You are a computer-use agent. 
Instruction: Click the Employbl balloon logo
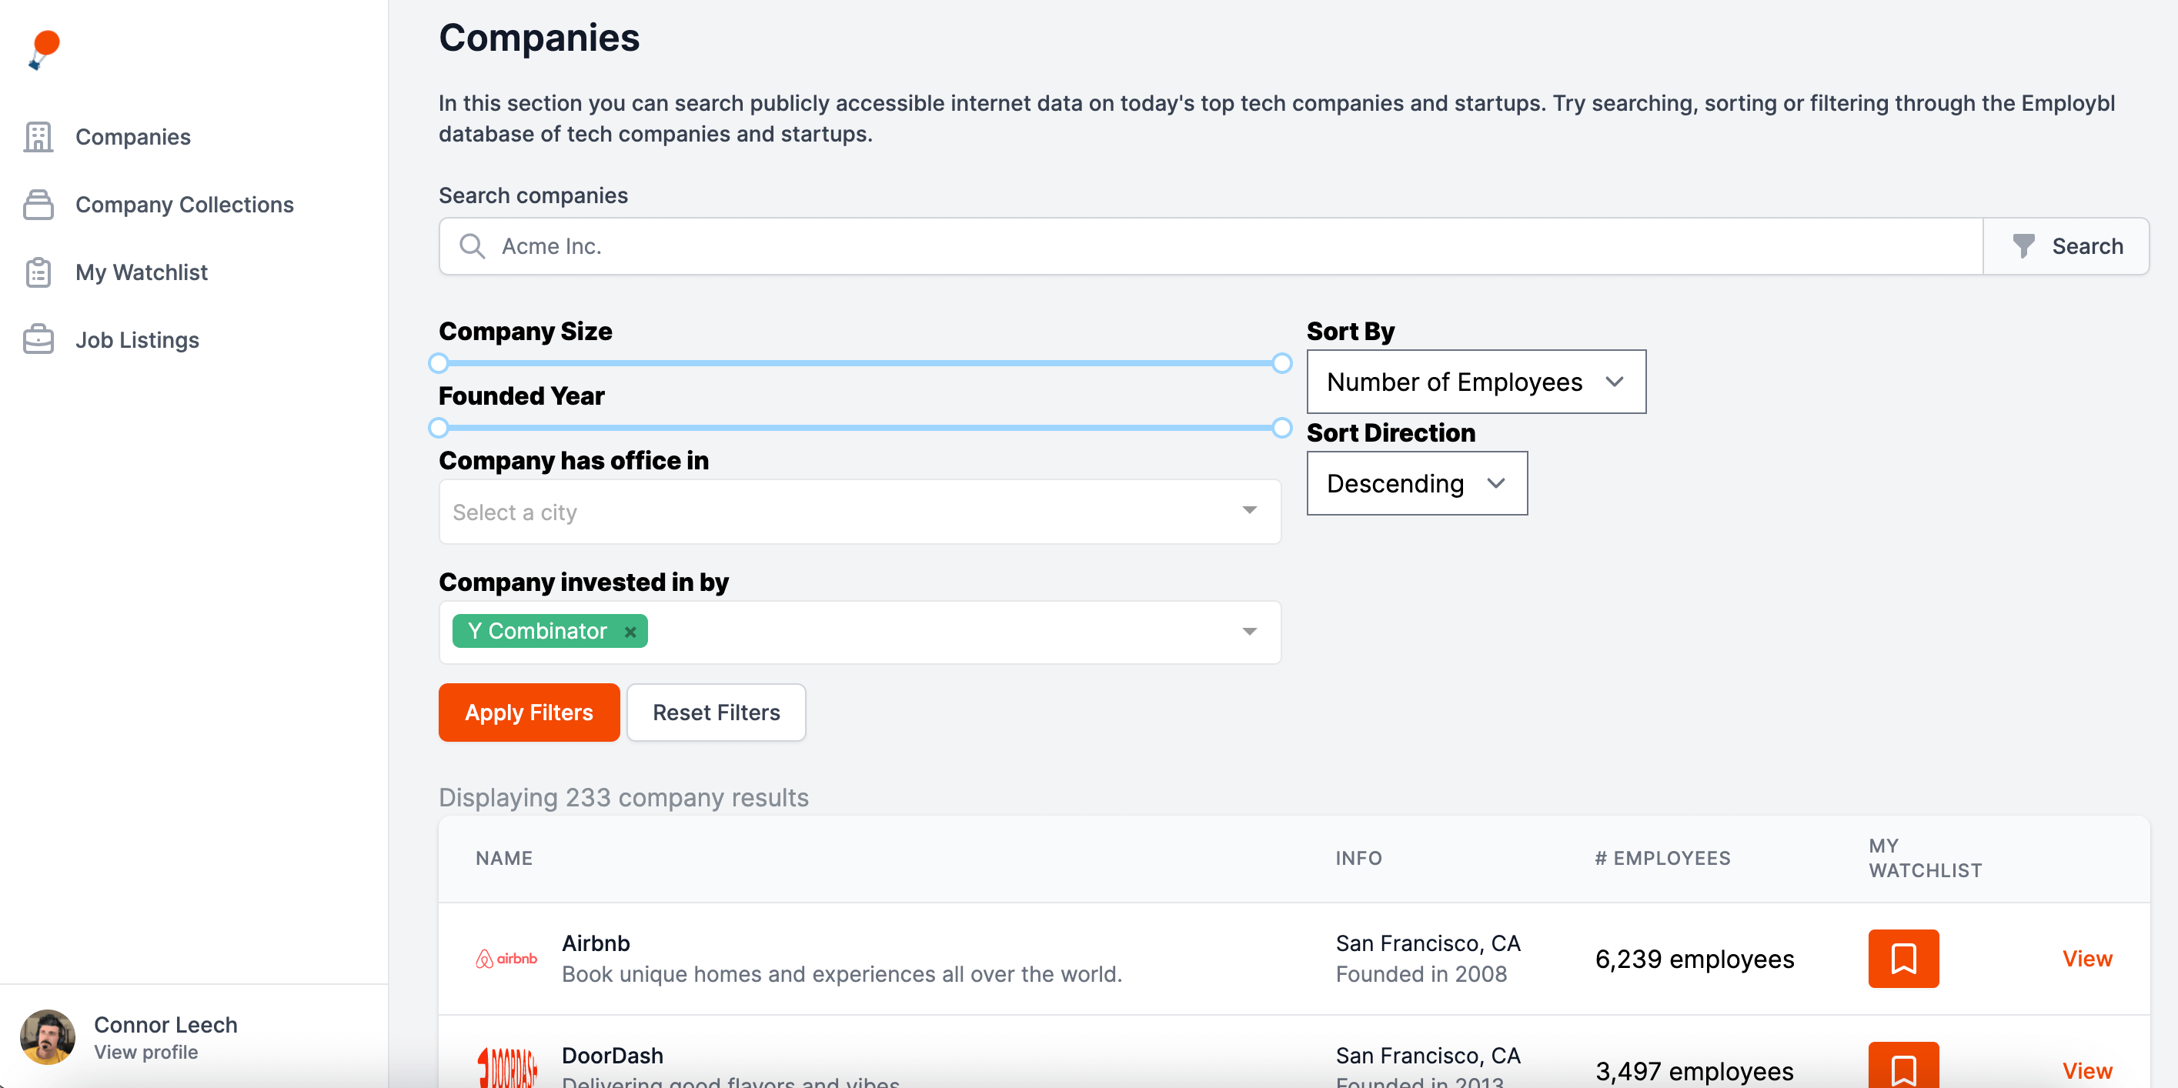tap(45, 50)
